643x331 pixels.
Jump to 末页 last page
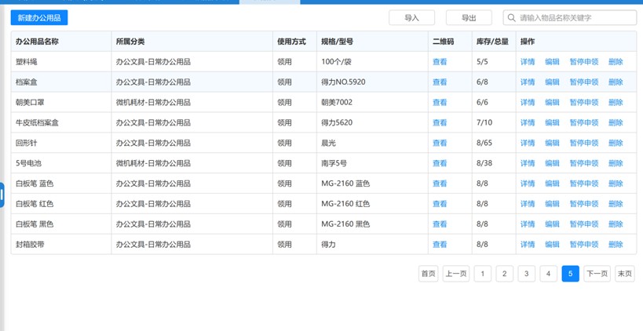(624, 274)
